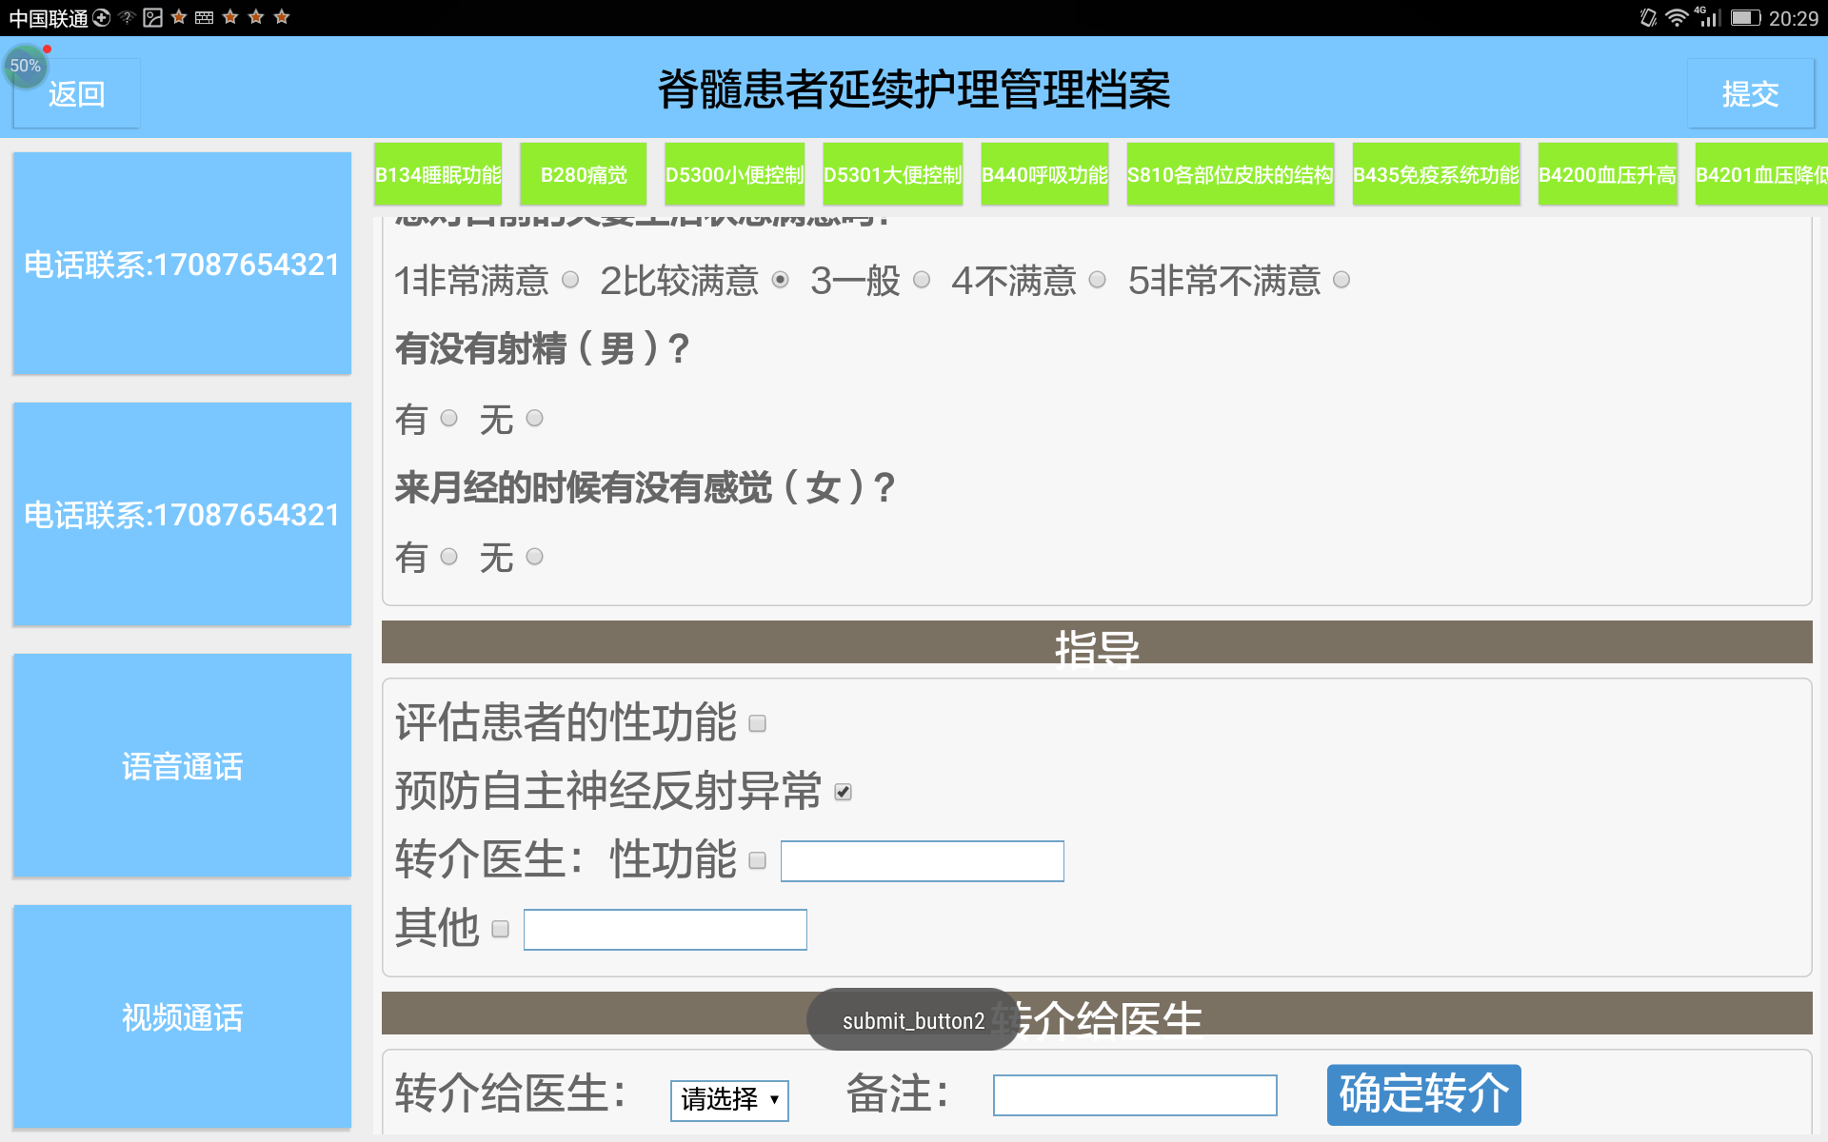Viewport: 1828px width, 1142px height.
Task: Start 视频通话 video call
Action: [182, 1016]
